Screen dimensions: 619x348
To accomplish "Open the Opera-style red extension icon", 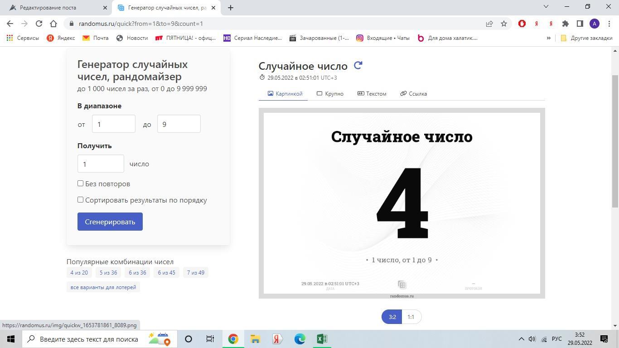I will click(x=522, y=24).
